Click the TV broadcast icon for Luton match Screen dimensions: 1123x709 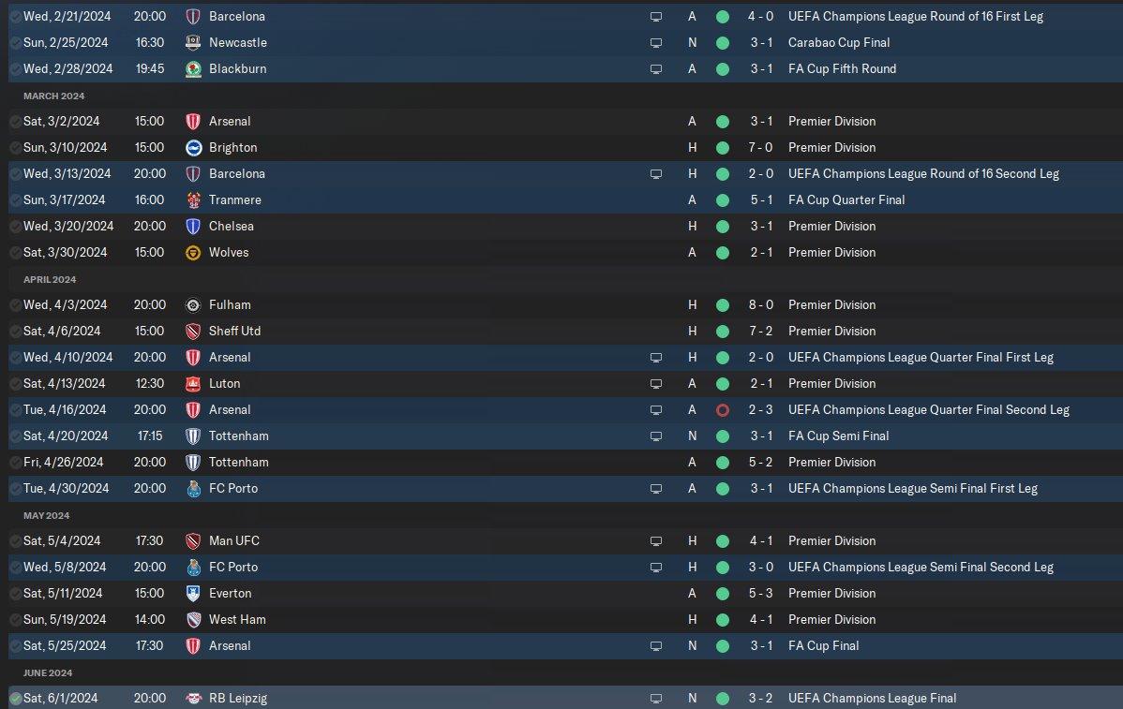(655, 383)
